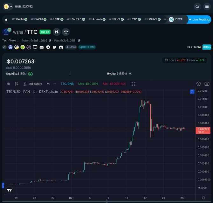Undo the last chart action

pos(48,84)
